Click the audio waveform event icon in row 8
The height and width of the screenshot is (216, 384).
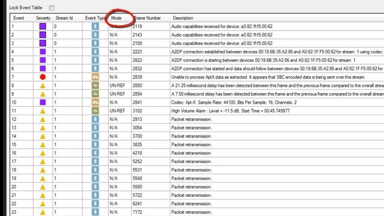pos(95,85)
